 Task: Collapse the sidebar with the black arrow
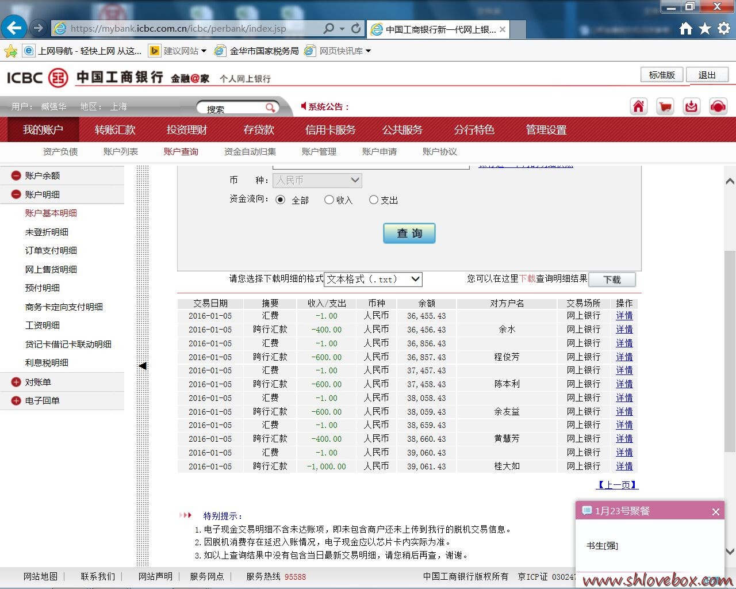(143, 365)
